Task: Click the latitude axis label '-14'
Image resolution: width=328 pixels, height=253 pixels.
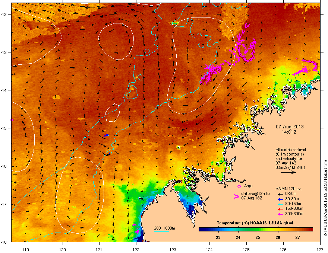Action: coord(4,90)
